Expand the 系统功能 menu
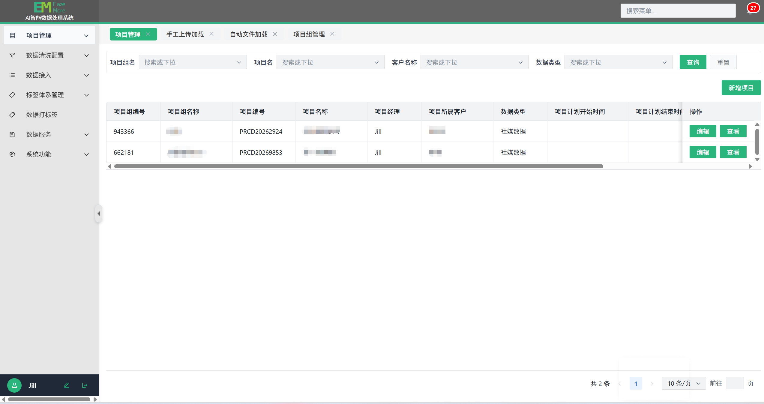Image resolution: width=764 pixels, height=404 pixels. [x=86, y=154]
